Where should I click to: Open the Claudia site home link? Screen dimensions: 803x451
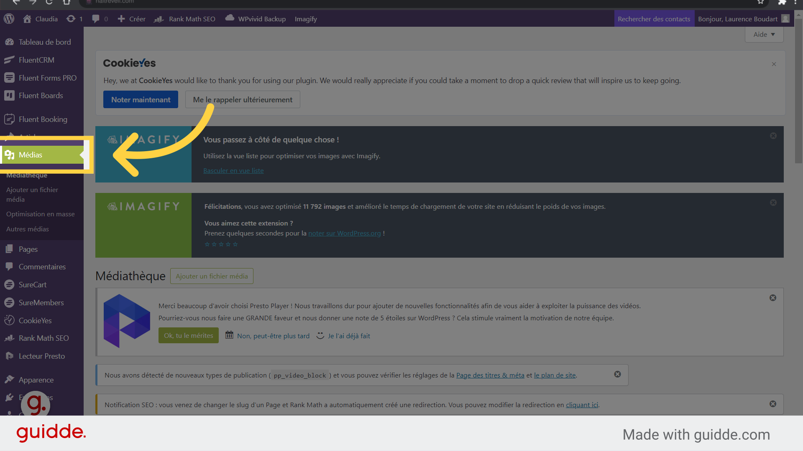click(x=40, y=19)
